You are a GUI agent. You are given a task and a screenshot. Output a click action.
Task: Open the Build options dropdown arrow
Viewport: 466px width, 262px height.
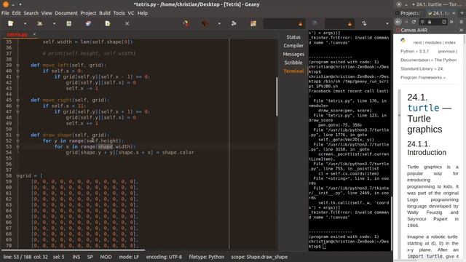219,23
